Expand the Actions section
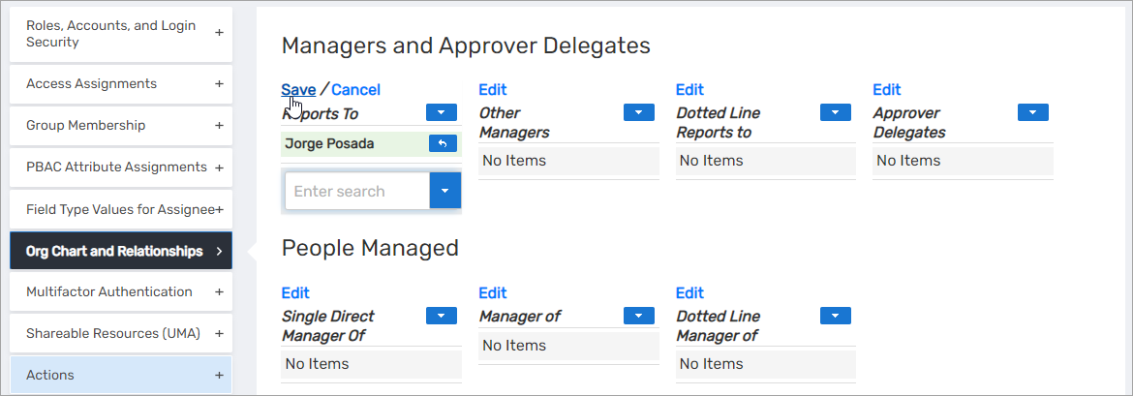1133x396 pixels. (x=219, y=376)
